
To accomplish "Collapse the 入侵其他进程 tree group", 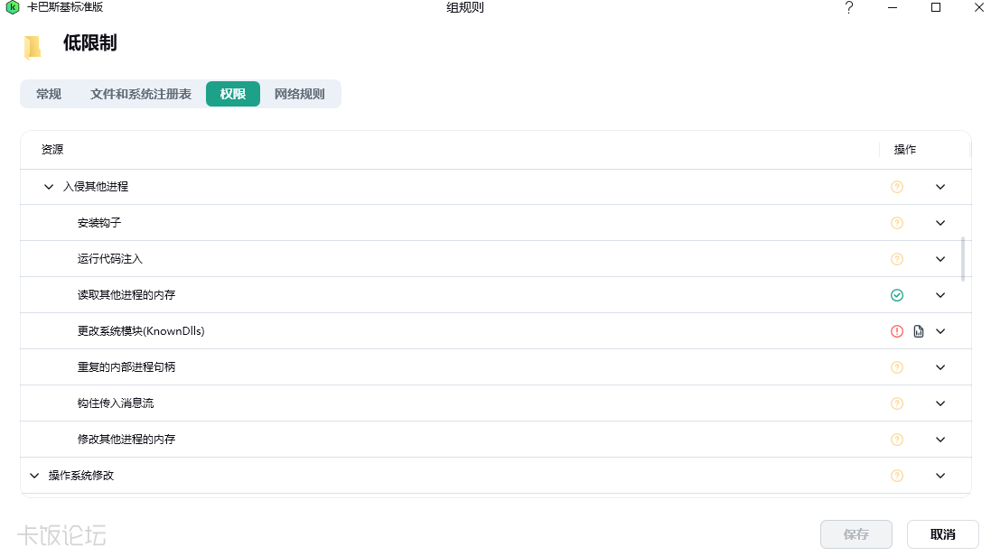I will click(49, 187).
